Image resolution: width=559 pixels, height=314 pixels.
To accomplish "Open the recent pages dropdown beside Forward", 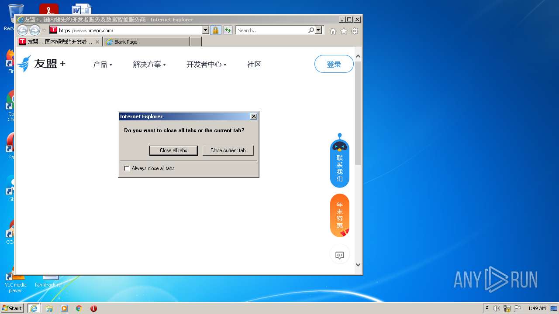I will [44, 31].
